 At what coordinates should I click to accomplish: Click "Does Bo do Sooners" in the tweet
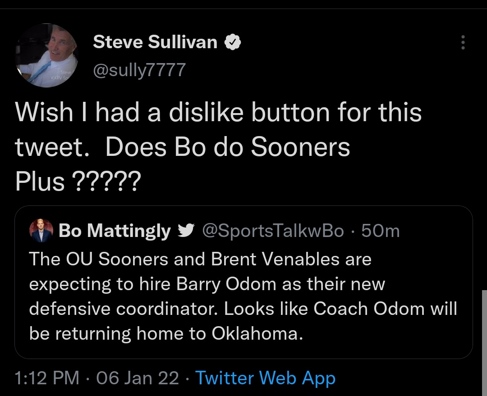[x=227, y=146]
